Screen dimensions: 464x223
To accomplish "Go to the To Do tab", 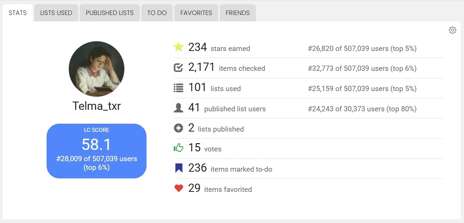I will tap(157, 13).
